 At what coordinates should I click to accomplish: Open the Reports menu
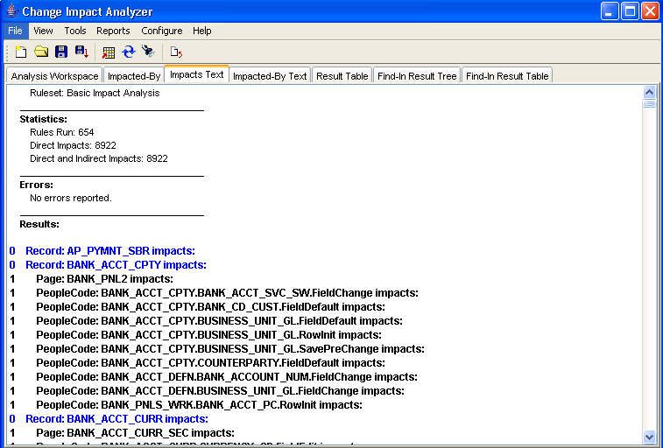pyautogui.click(x=113, y=31)
